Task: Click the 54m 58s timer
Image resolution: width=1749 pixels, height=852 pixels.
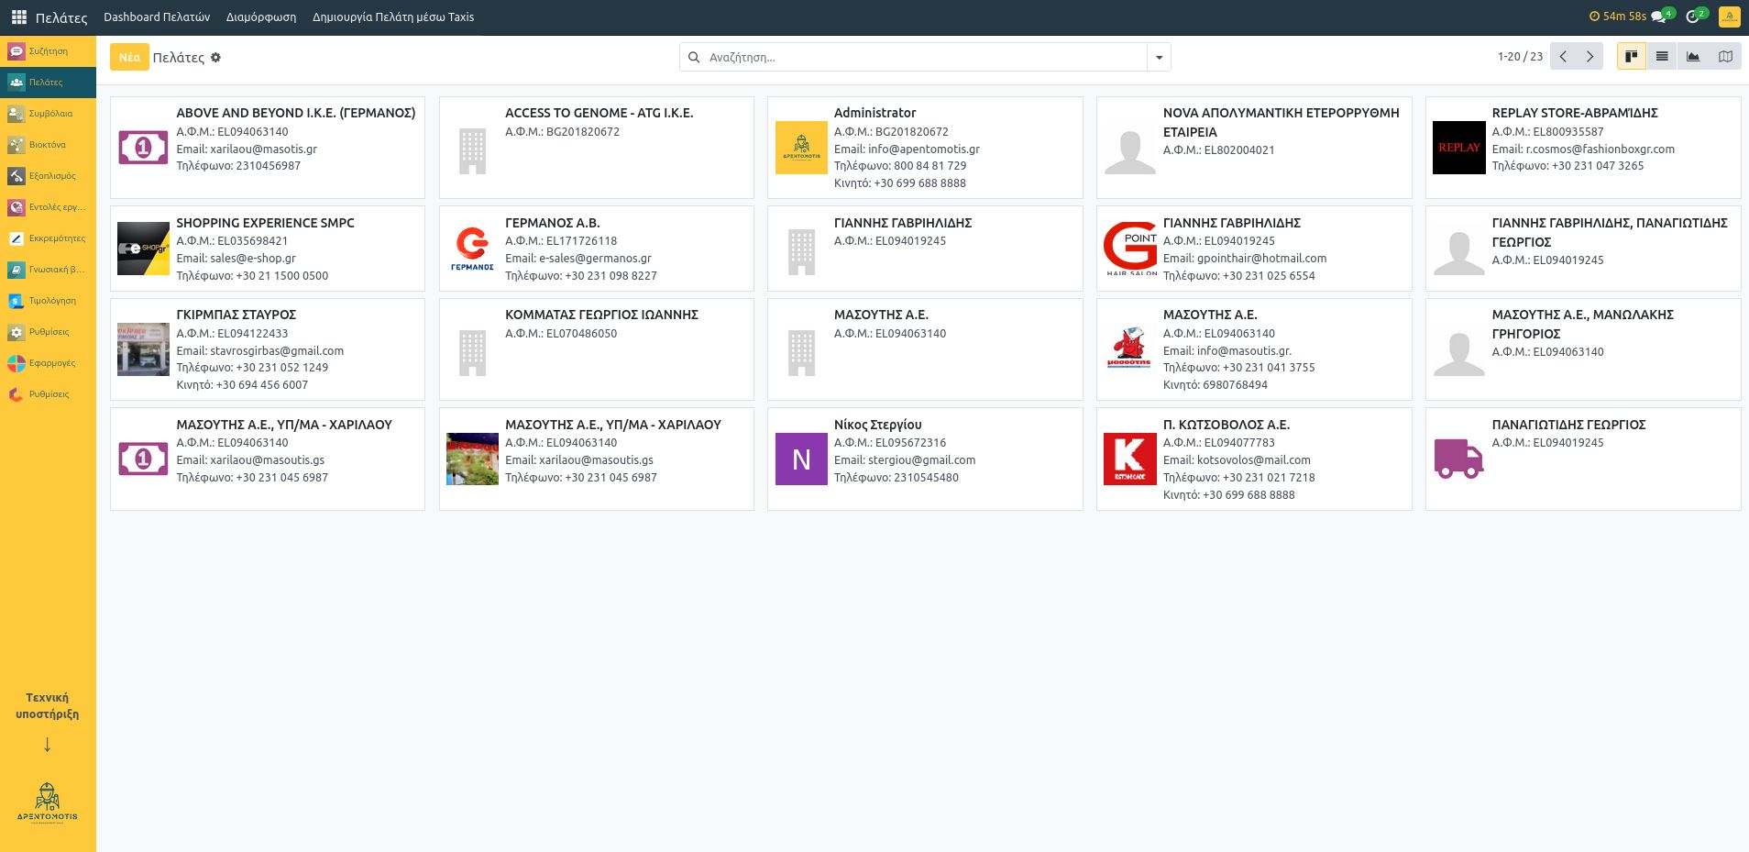Action: tap(1617, 17)
